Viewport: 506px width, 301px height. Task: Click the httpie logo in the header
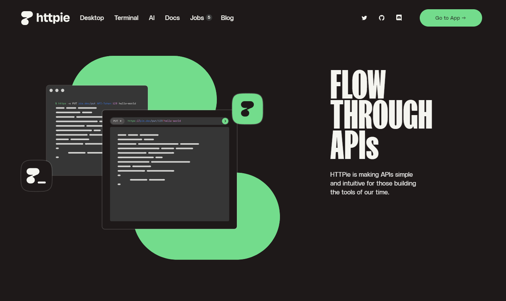[45, 18]
